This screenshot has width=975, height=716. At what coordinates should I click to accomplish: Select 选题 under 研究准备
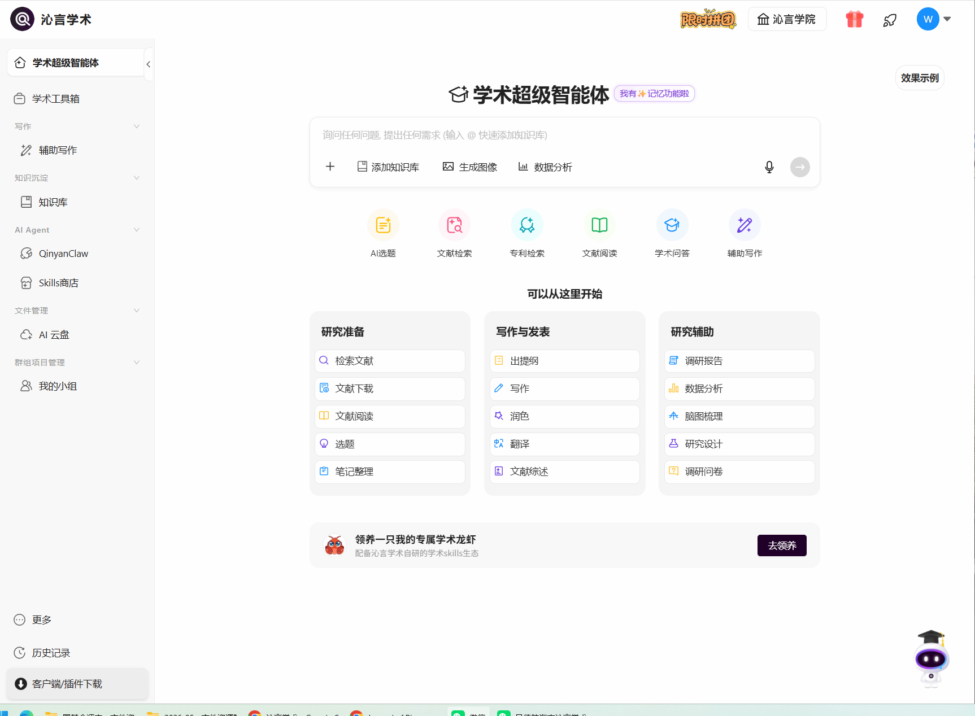coord(390,444)
